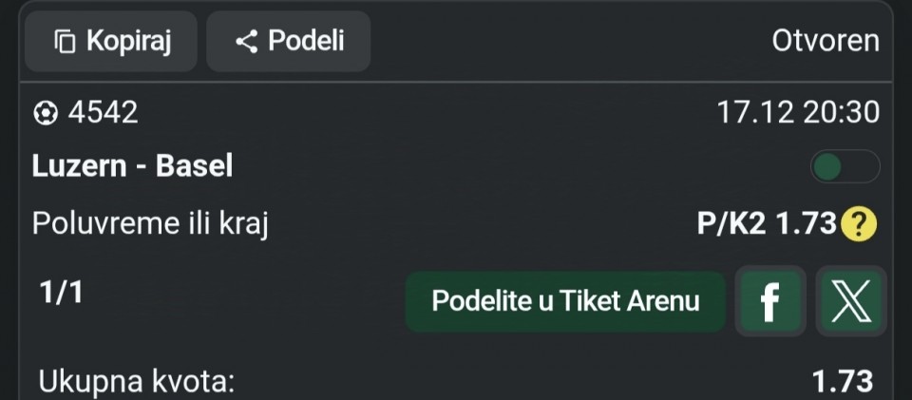
Task: Select the Otvoren status label
Action: point(825,42)
